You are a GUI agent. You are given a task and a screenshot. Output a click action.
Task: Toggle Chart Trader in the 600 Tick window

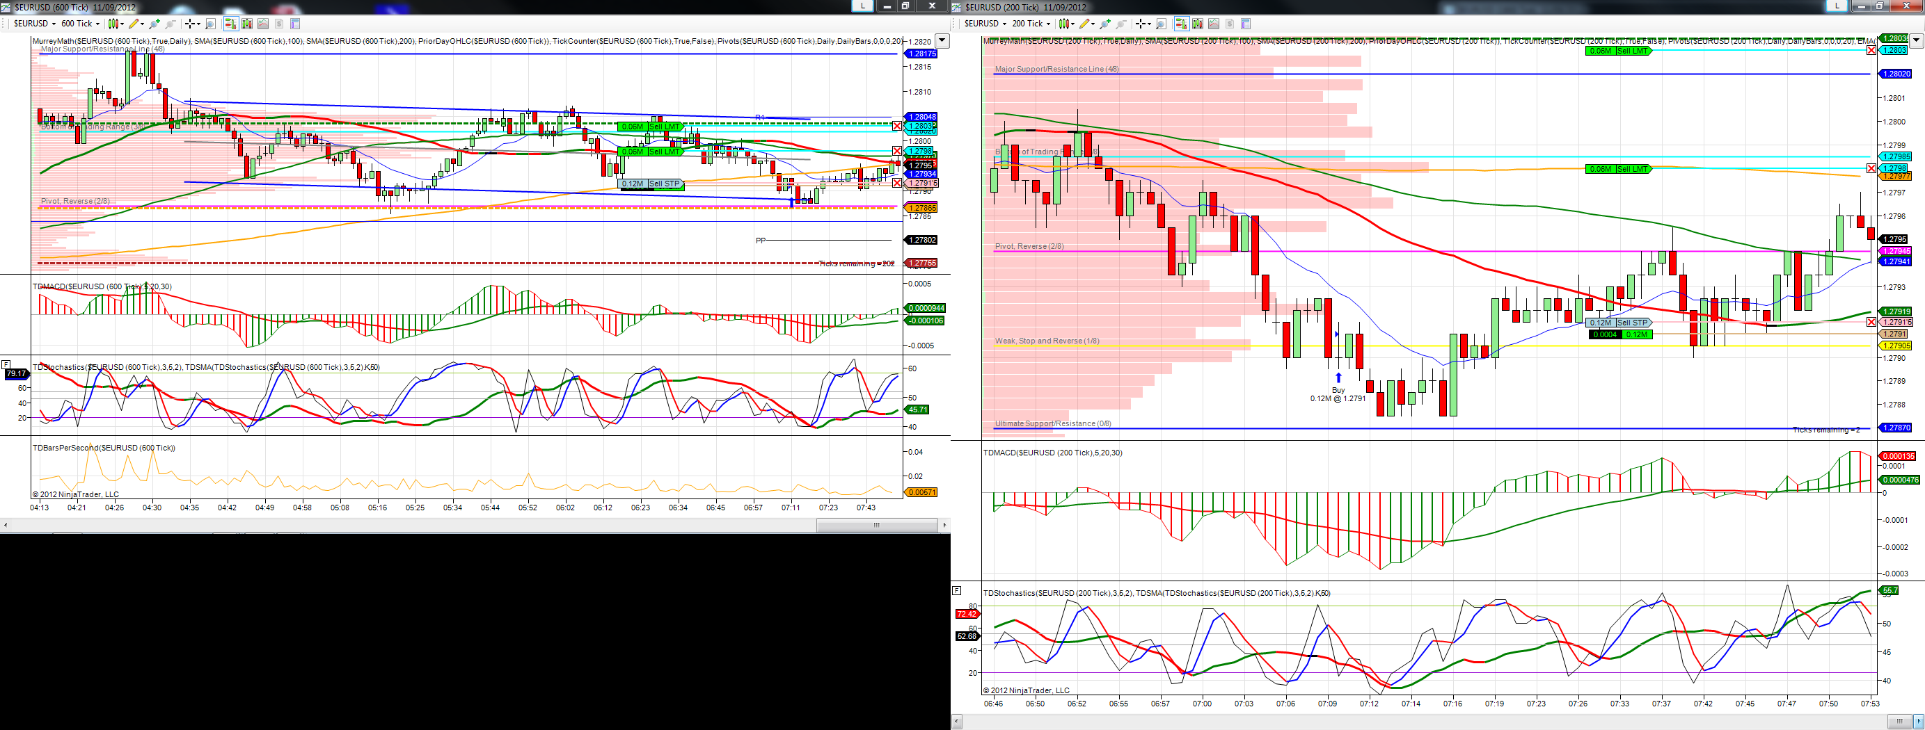point(232,24)
